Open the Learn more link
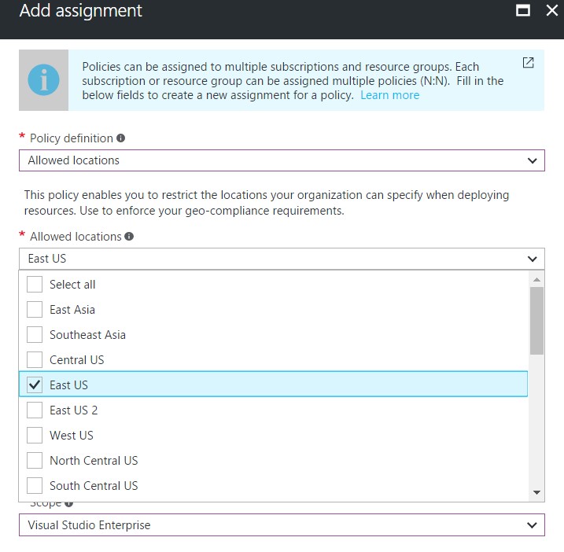 click(x=389, y=95)
